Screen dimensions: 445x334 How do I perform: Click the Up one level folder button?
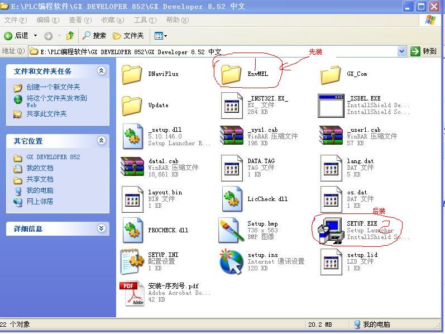[x=70, y=36]
